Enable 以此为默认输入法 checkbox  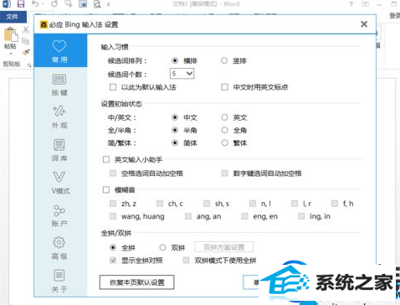tap(113, 87)
